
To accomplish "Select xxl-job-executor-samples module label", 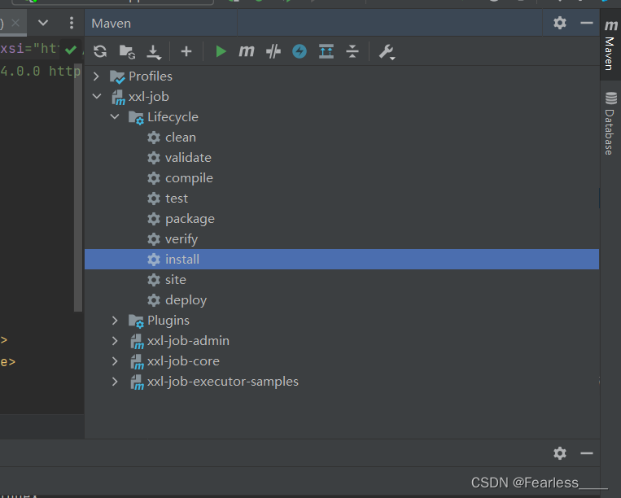I will (x=222, y=382).
